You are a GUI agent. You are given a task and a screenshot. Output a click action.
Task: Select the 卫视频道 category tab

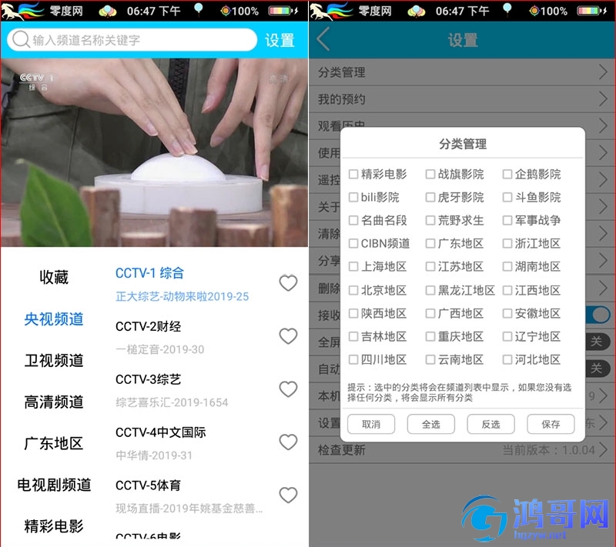click(x=54, y=360)
